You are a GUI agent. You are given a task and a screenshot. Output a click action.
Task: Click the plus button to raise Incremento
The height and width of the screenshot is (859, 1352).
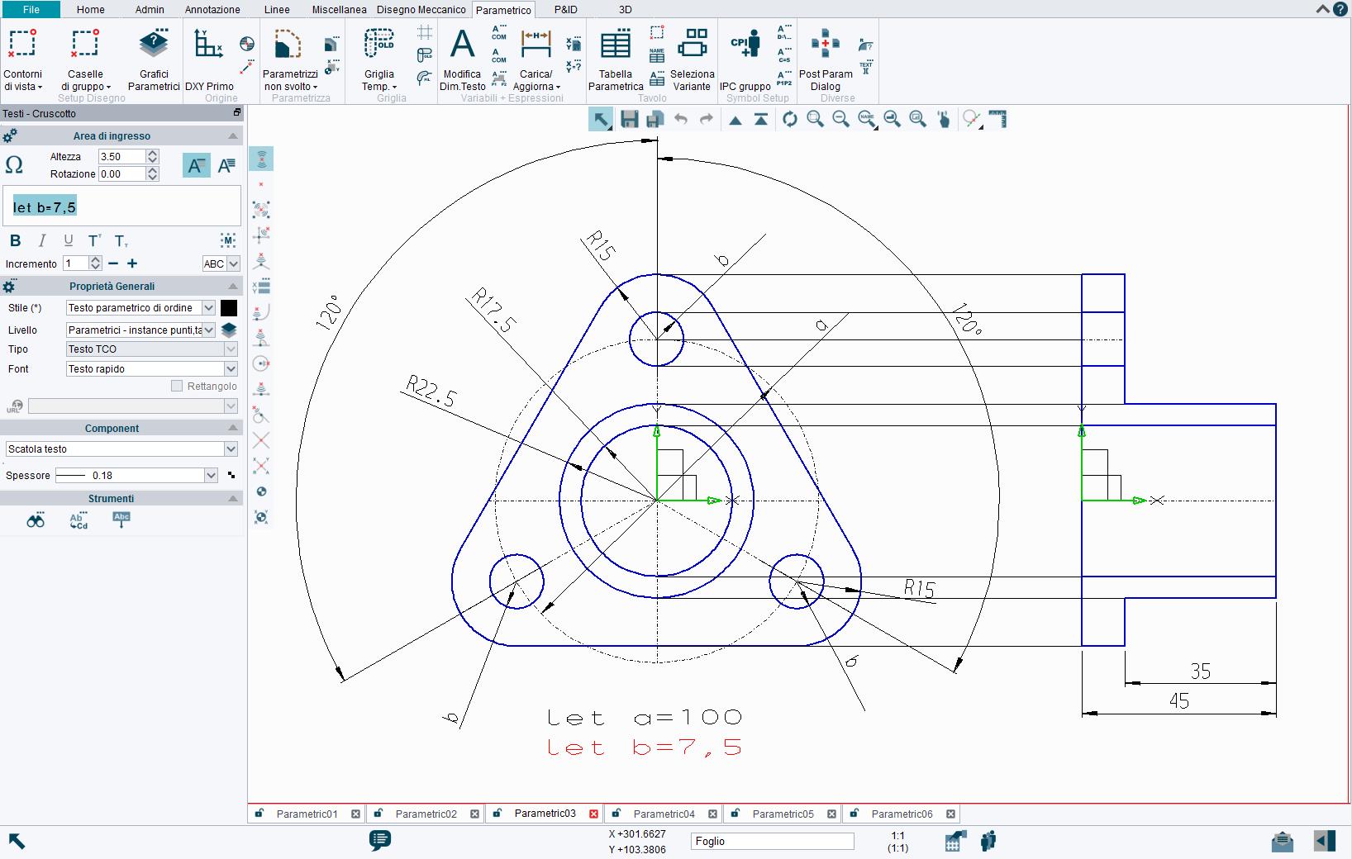click(x=132, y=263)
